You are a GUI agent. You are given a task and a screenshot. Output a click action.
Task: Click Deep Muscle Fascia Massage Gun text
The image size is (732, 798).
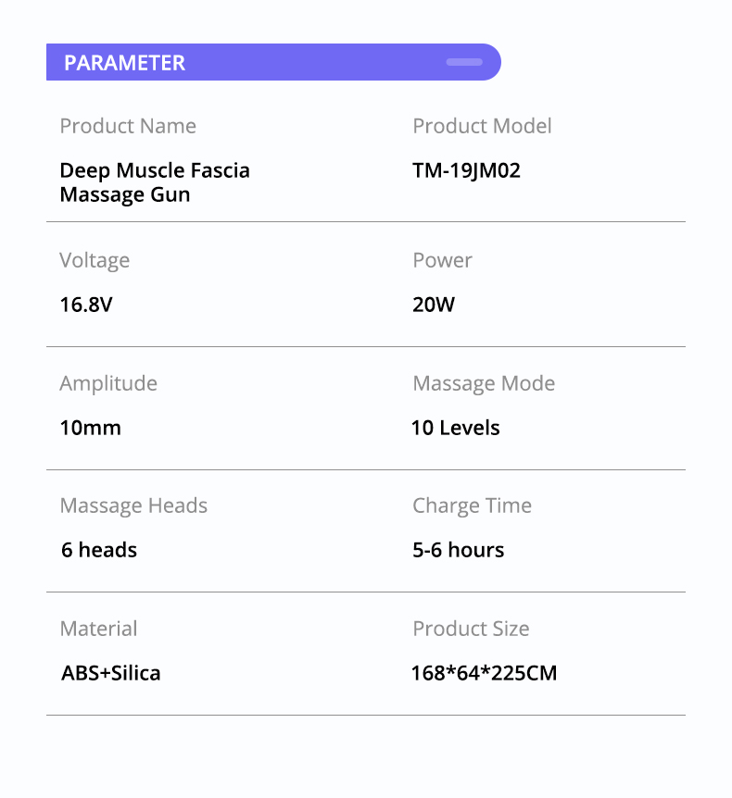(x=155, y=182)
